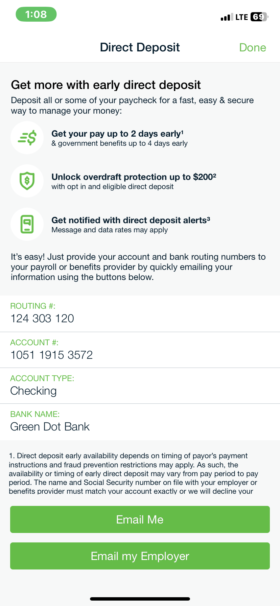Tap the Green Dot Bank name row
The image size is (280, 606).
tap(140, 422)
